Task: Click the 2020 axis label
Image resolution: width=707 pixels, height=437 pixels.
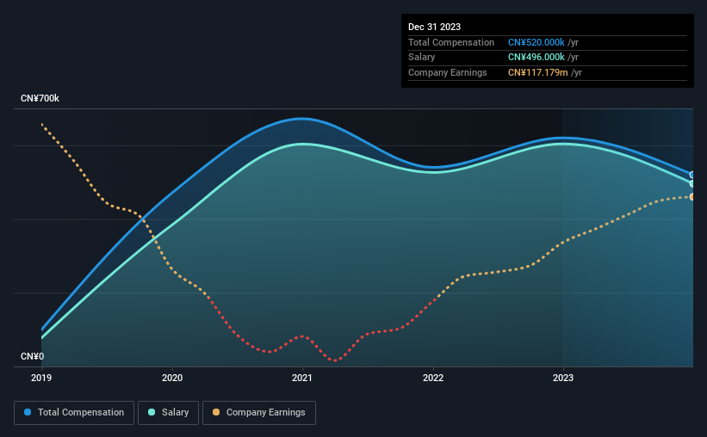Action: [172, 378]
